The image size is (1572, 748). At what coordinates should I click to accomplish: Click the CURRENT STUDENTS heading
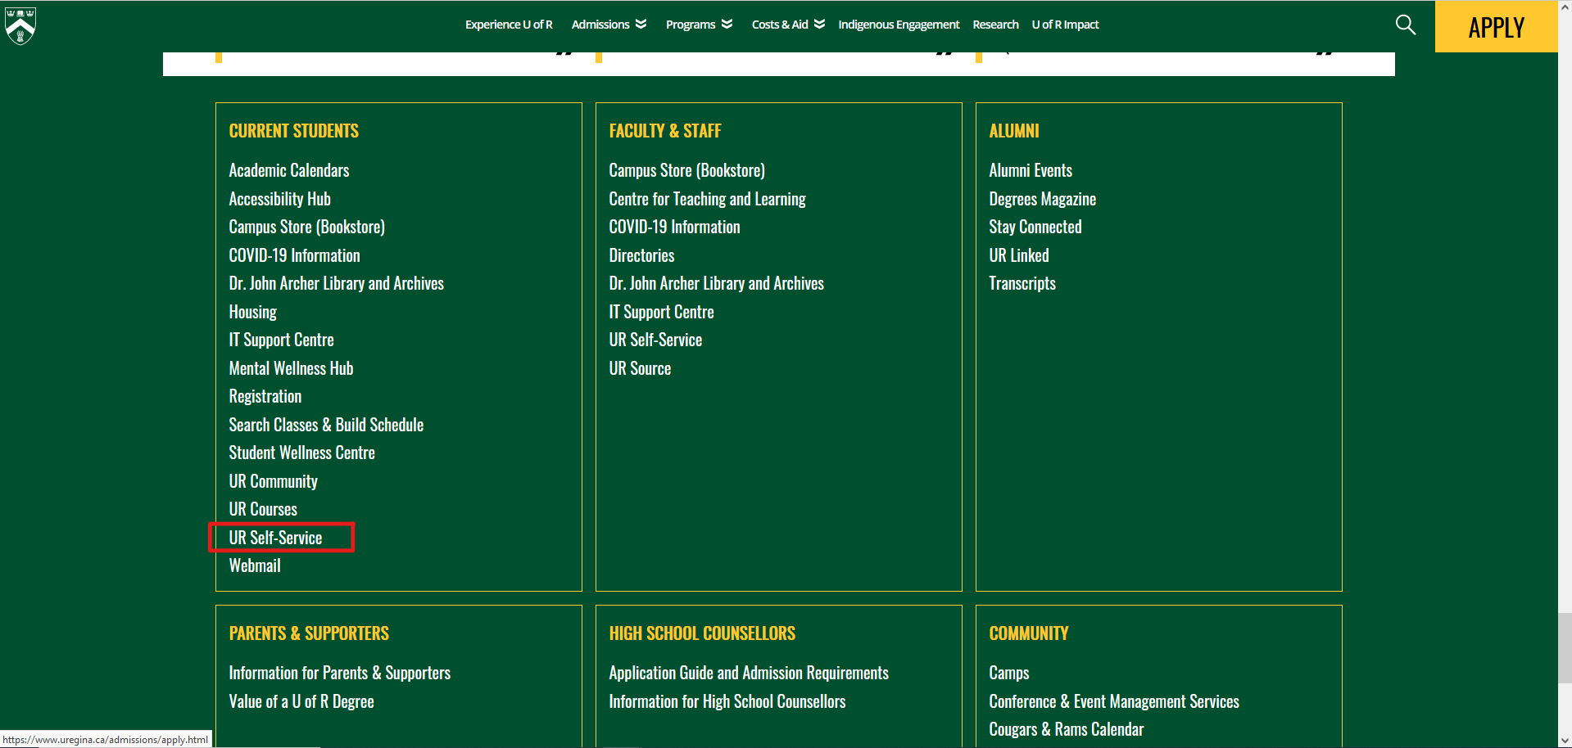[294, 131]
